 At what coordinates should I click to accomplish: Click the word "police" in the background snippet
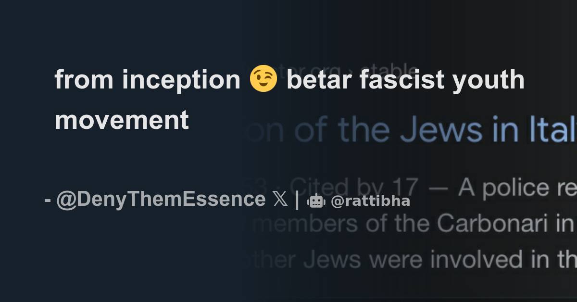point(515,188)
